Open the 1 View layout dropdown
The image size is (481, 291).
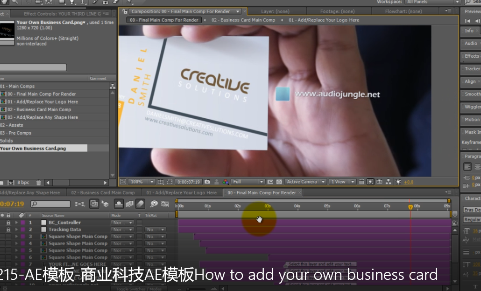click(x=342, y=182)
